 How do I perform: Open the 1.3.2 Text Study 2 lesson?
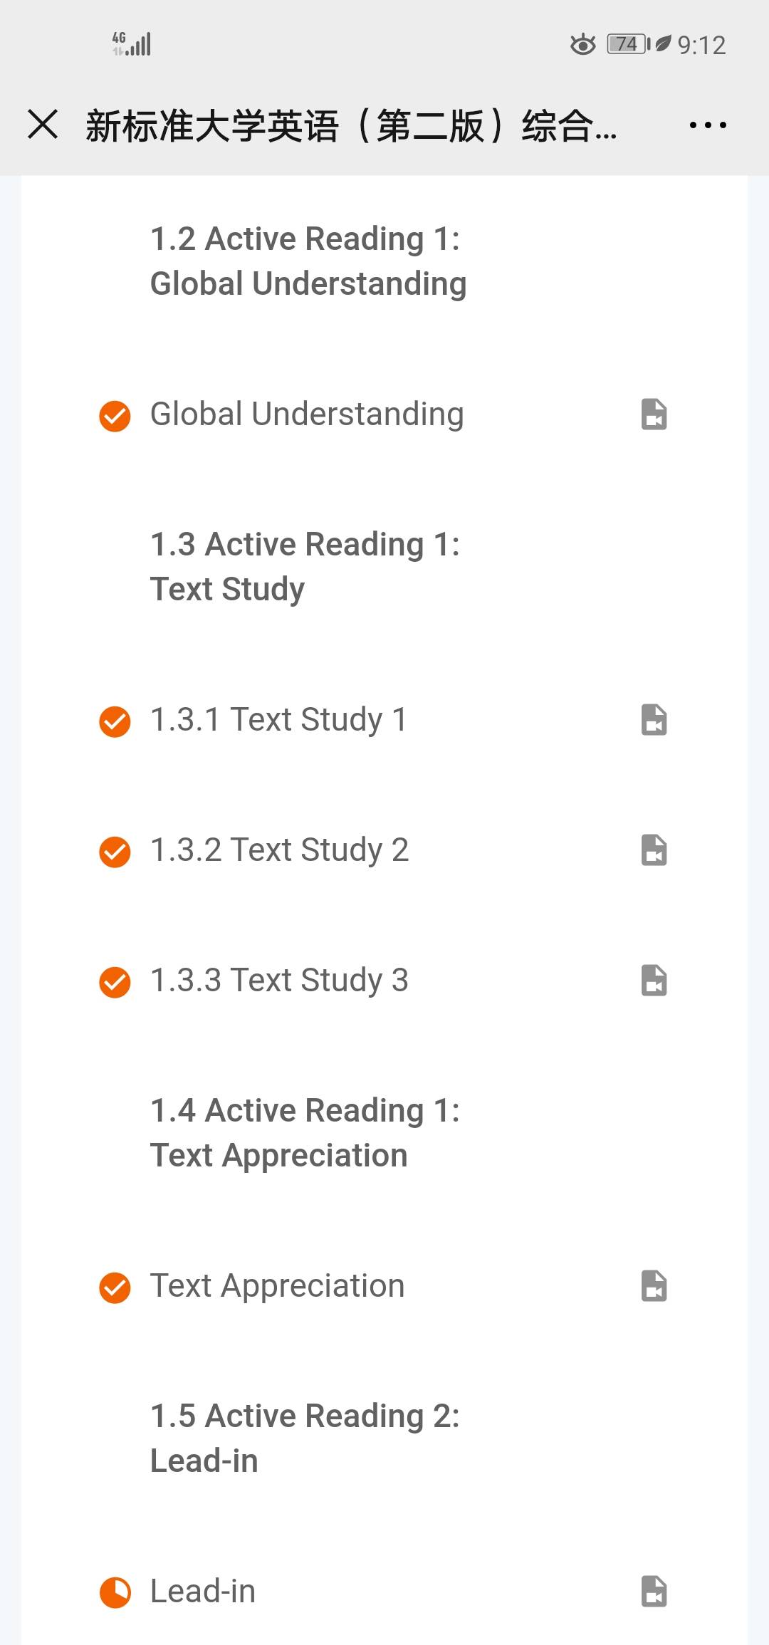pos(279,850)
